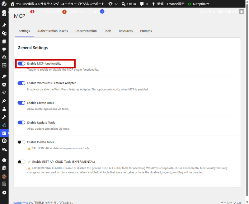The image size is (249, 204).
Task: Open the gear sidebar icon below Appearance
Action: 4,85
